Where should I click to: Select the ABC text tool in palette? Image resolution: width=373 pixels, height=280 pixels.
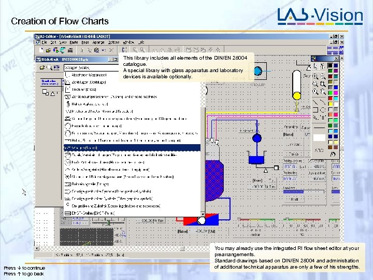tap(319, 150)
